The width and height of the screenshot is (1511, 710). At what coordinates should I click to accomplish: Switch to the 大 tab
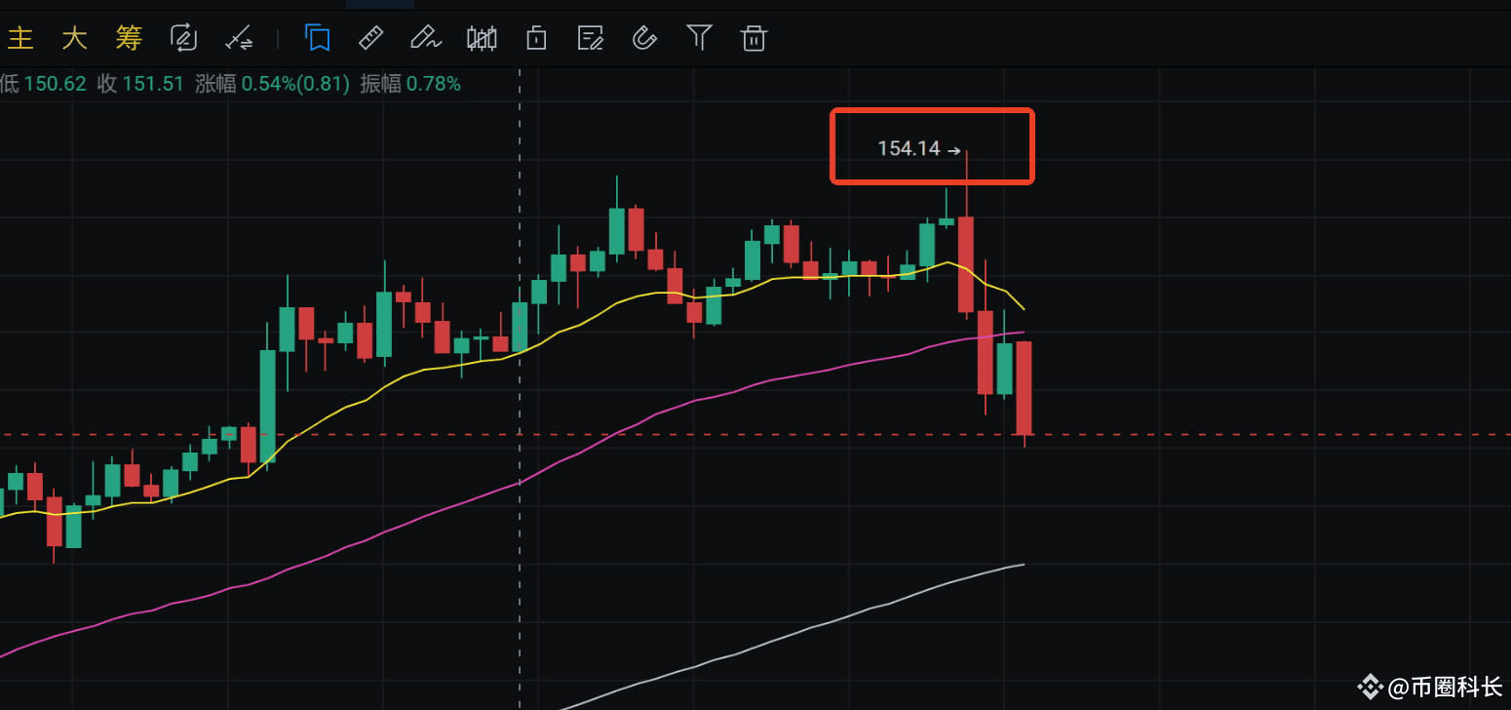point(74,37)
